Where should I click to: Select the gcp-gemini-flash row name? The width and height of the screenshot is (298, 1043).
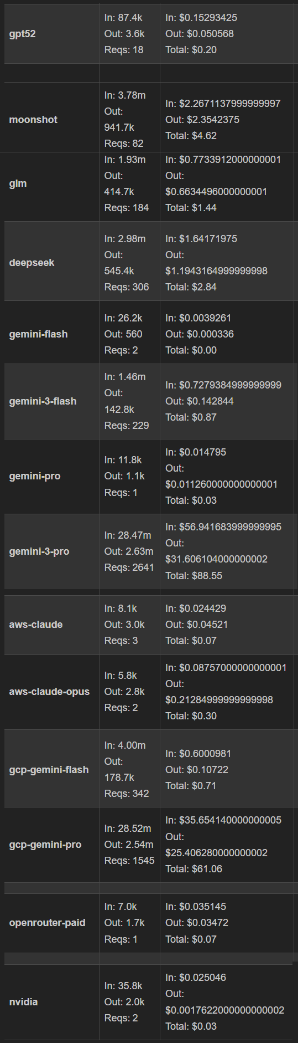(49, 770)
